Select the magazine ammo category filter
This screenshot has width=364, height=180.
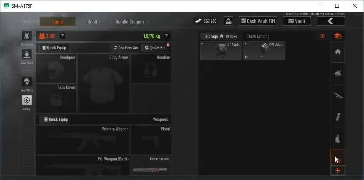point(338,117)
